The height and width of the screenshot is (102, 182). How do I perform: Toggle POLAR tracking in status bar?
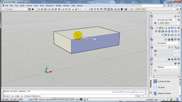pyautogui.click(x=48, y=99)
